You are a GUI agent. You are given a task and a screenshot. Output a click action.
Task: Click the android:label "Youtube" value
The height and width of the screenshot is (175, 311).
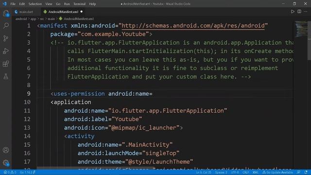click(127, 119)
